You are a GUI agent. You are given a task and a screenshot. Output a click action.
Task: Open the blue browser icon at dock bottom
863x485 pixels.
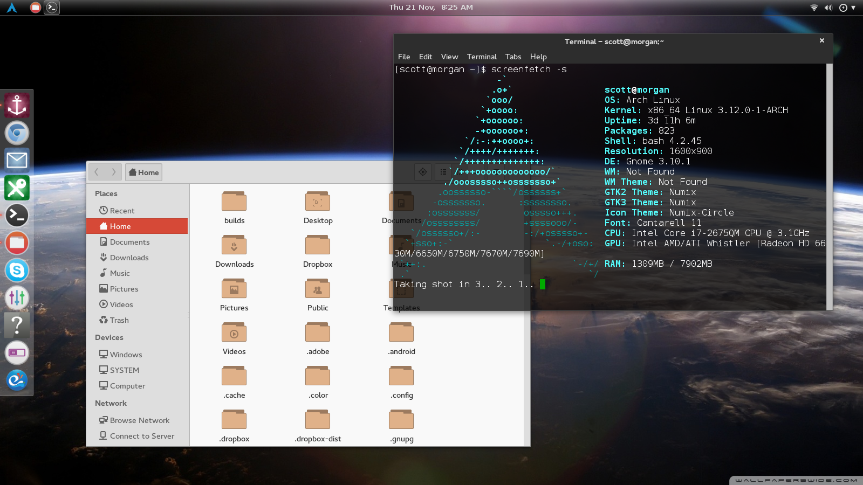pyautogui.click(x=17, y=380)
